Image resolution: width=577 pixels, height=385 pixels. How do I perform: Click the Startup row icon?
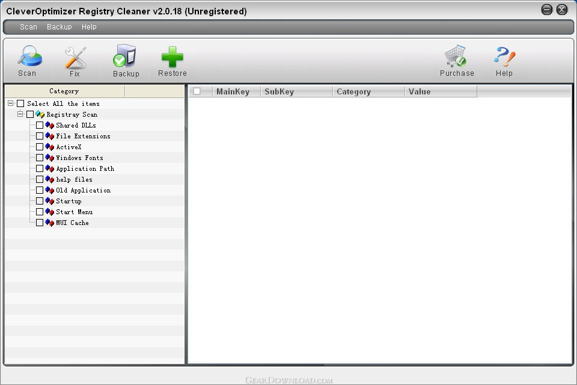point(50,201)
